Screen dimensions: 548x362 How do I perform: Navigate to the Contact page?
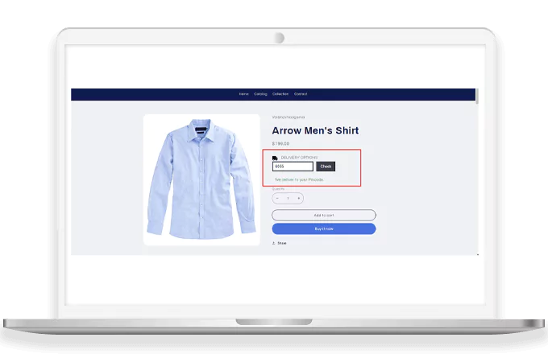point(301,94)
